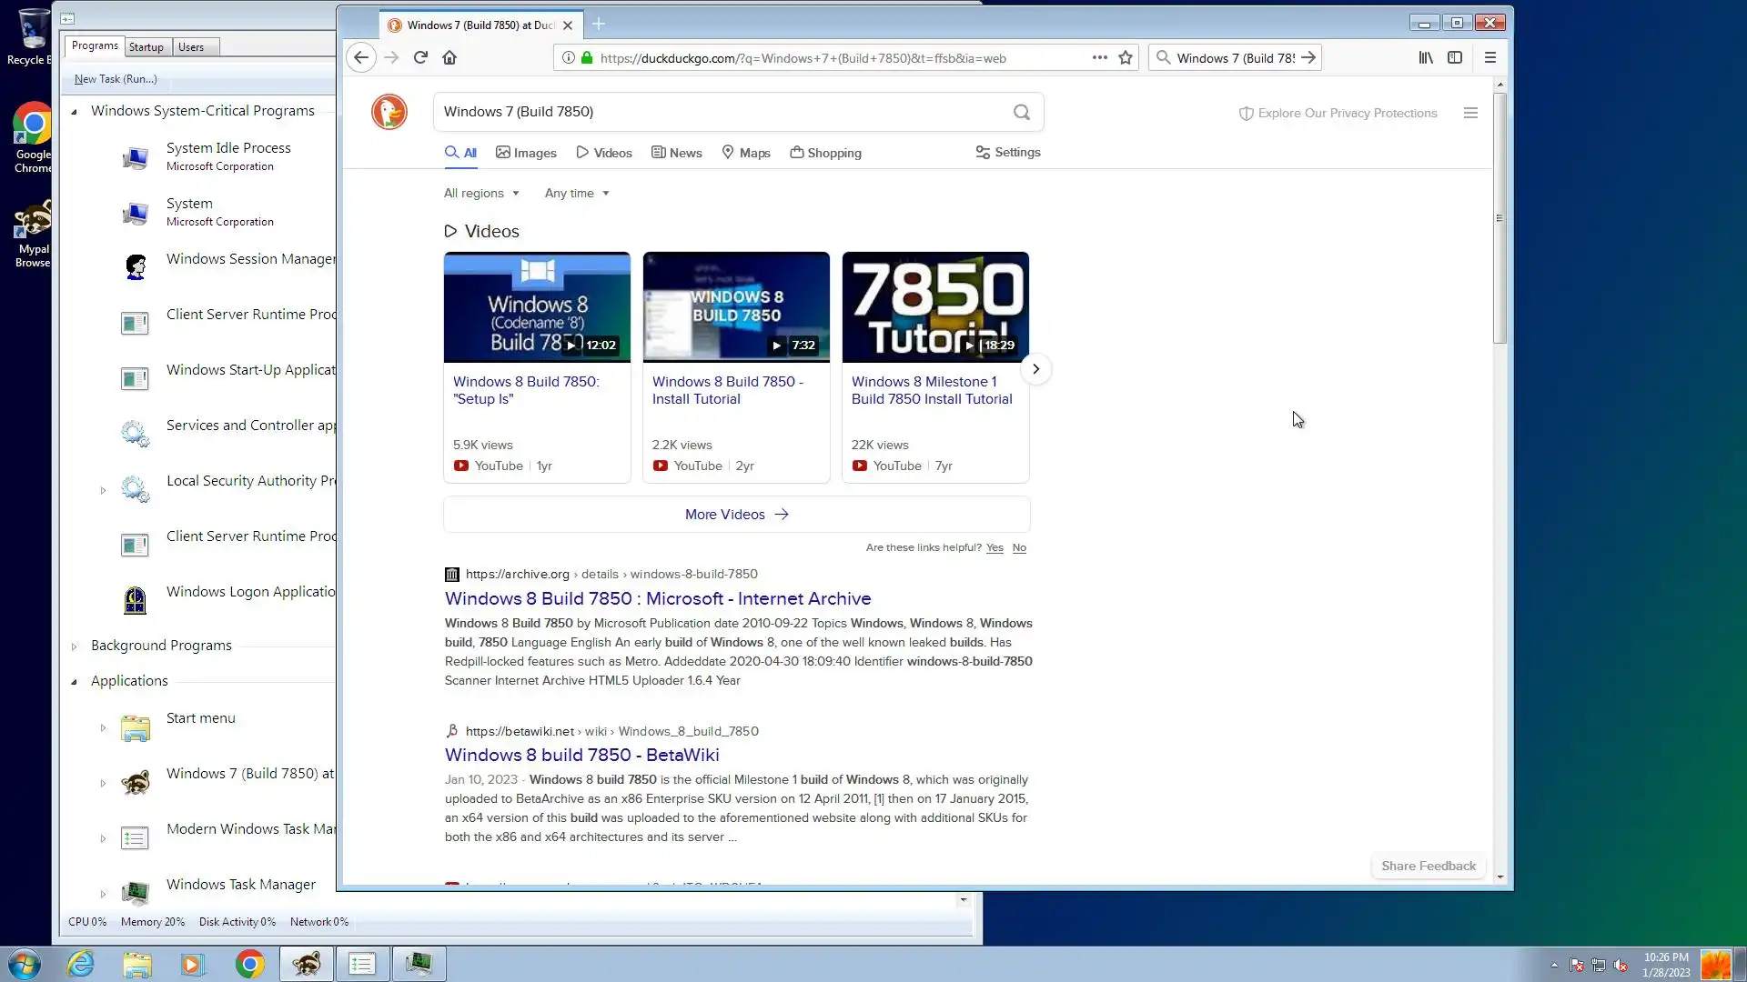Open the Any time filter dropdown
This screenshot has height=982, width=1747.
[577, 193]
